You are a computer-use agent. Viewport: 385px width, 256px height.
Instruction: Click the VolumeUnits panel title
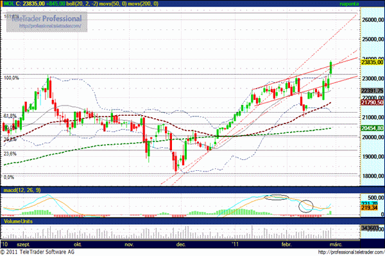coord(19,221)
